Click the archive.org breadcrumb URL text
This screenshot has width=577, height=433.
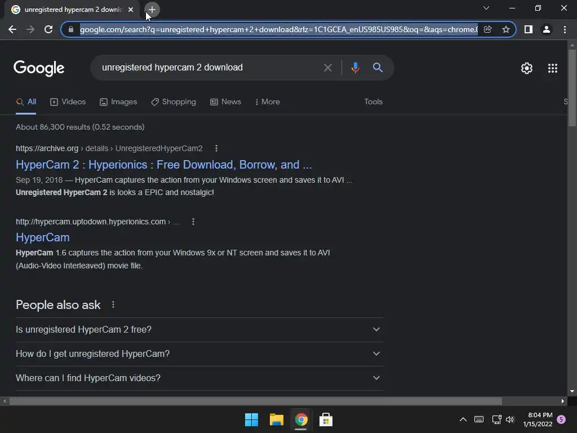point(109,148)
